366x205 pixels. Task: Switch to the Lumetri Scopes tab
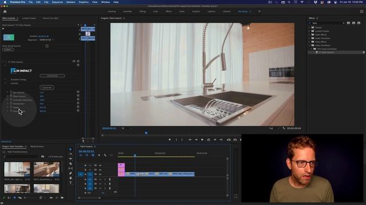coord(29,18)
